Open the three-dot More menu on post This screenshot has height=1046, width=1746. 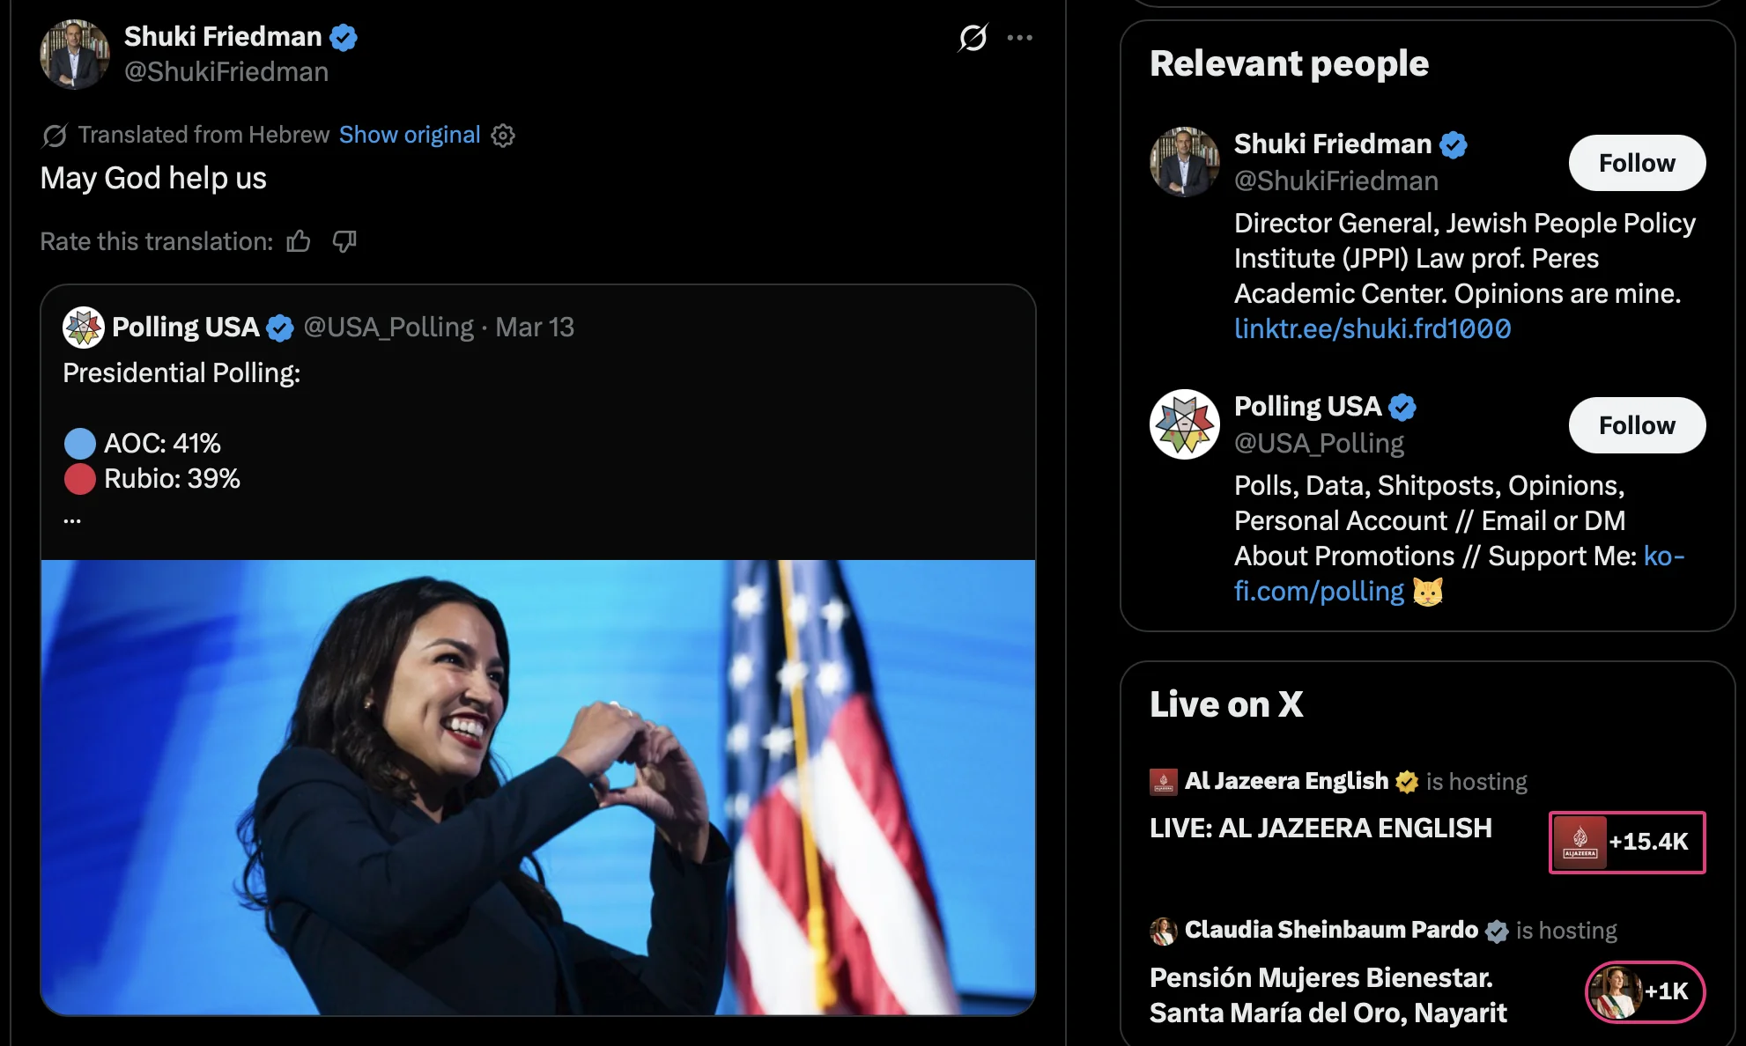1019,38
